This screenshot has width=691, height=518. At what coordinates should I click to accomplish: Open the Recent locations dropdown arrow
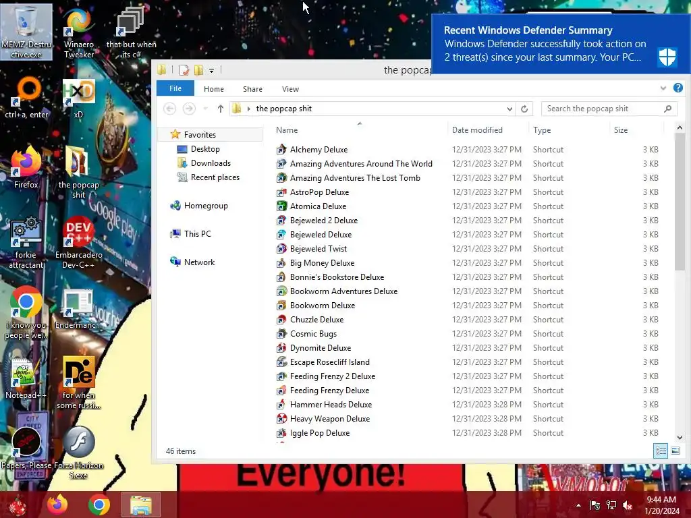tap(205, 109)
